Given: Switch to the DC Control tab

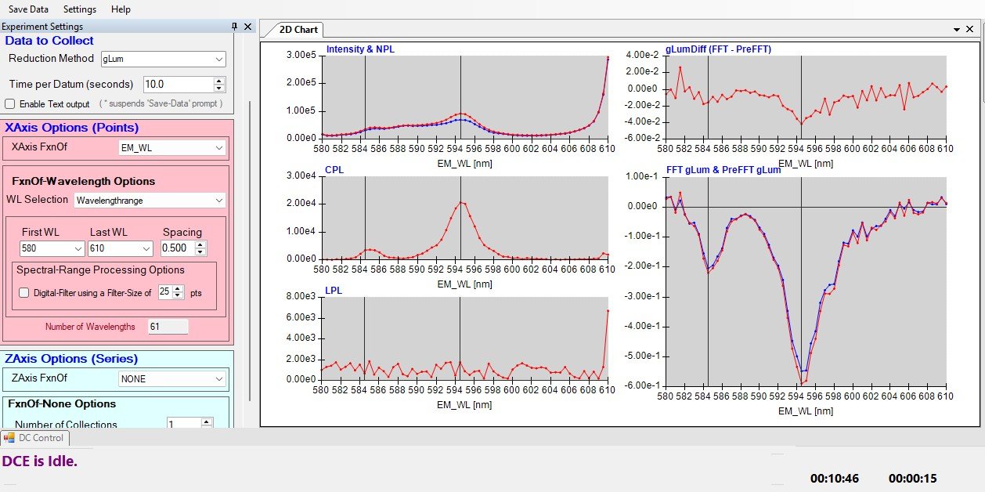Looking at the screenshot, I should click(x=35, y=438).
